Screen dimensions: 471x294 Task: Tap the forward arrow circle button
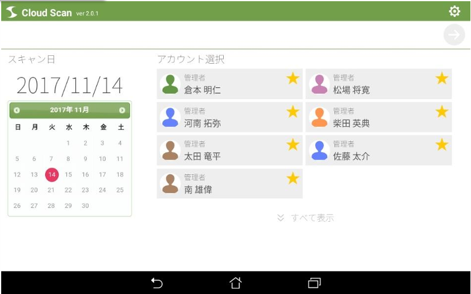(454, 35)
